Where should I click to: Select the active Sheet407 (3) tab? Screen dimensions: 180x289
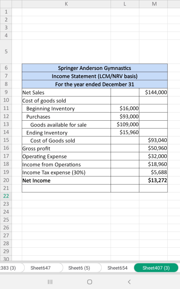[156, 268]
